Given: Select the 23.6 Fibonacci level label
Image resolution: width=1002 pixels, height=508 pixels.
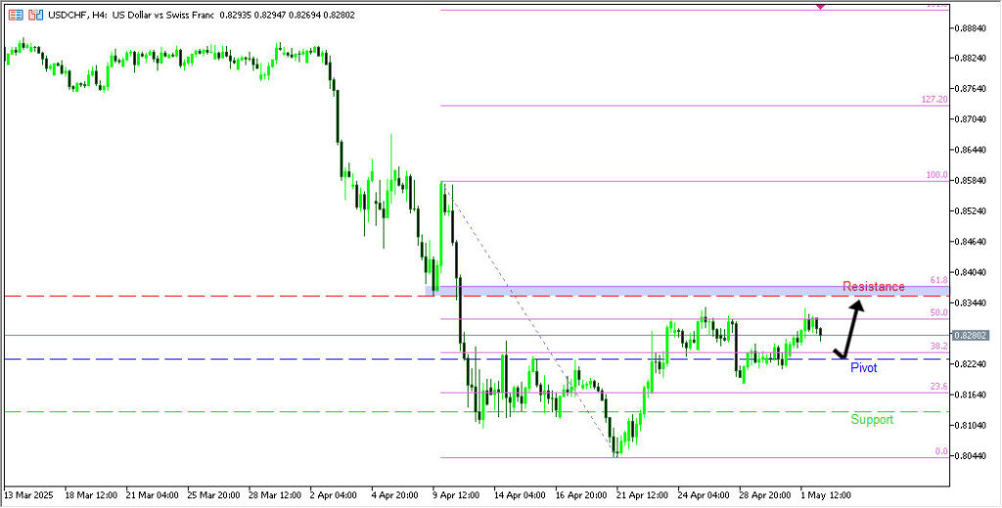Looking at the screenshot, I should 937,387.
